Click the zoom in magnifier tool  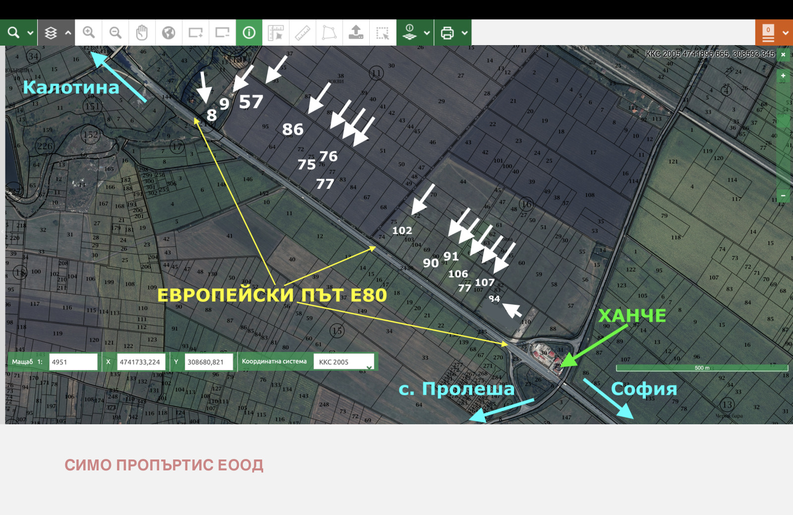[89, 33]
